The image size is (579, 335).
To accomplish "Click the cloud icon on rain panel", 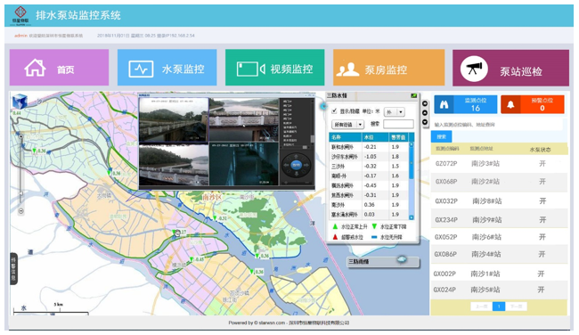I will tap(402, 259).
